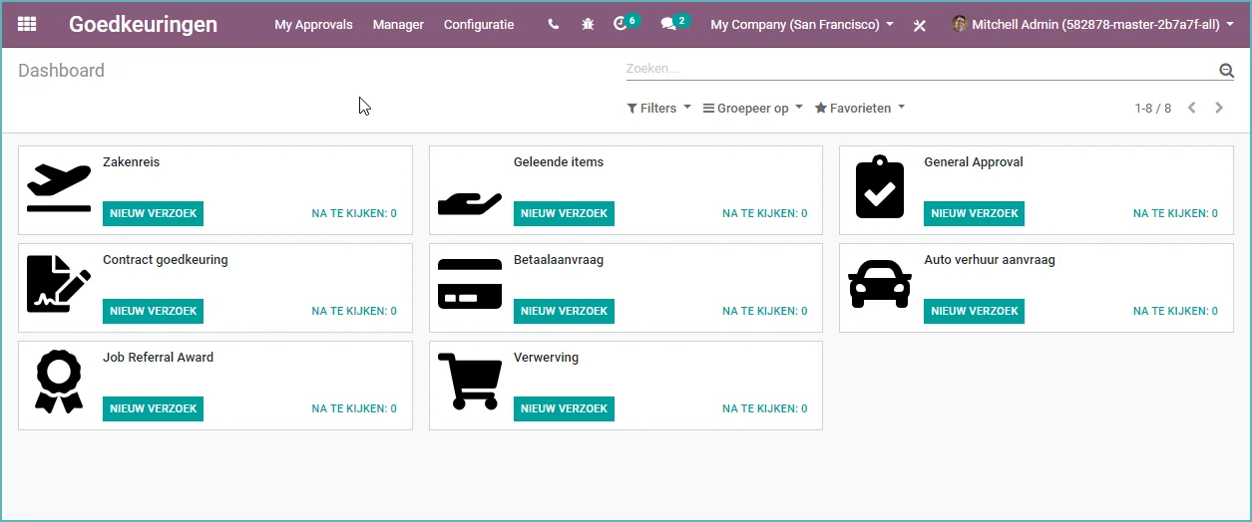Expand the Filters dropdown
1252x522 pixels.
click(658, 108)
